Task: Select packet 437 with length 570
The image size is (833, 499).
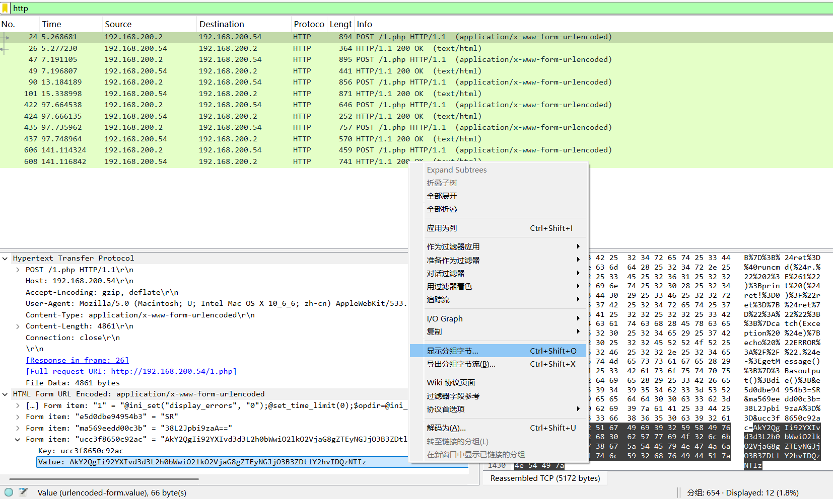Action: point(416,139)
